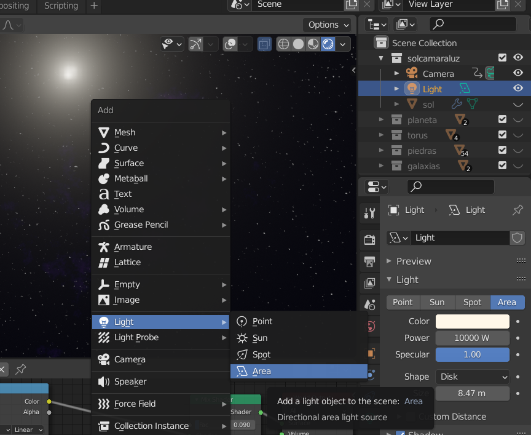531x435 pixels.
Task: Toggle viewport gizmos icon
Action: click(195, 44)
